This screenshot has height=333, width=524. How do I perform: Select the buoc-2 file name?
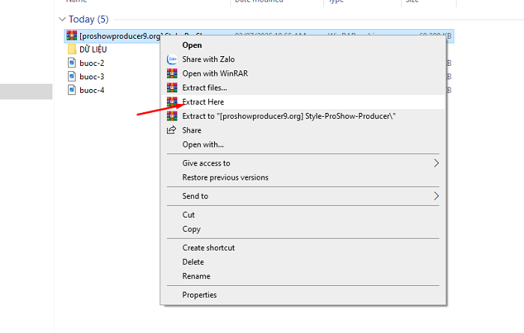click(92, 63)
